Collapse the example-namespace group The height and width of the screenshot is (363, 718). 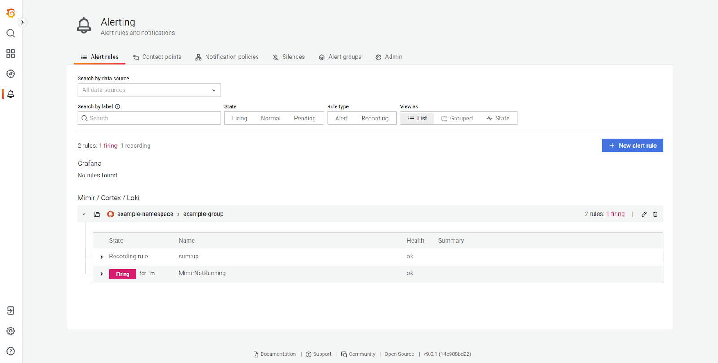point(84,214)
